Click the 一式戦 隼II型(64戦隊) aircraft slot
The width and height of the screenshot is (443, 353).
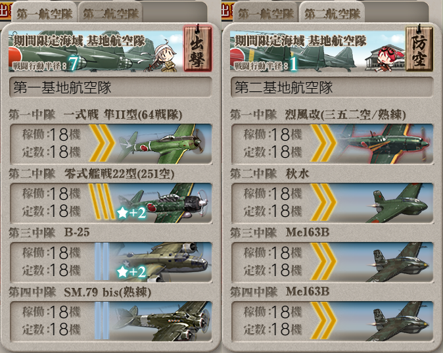(x=110, y=143)
